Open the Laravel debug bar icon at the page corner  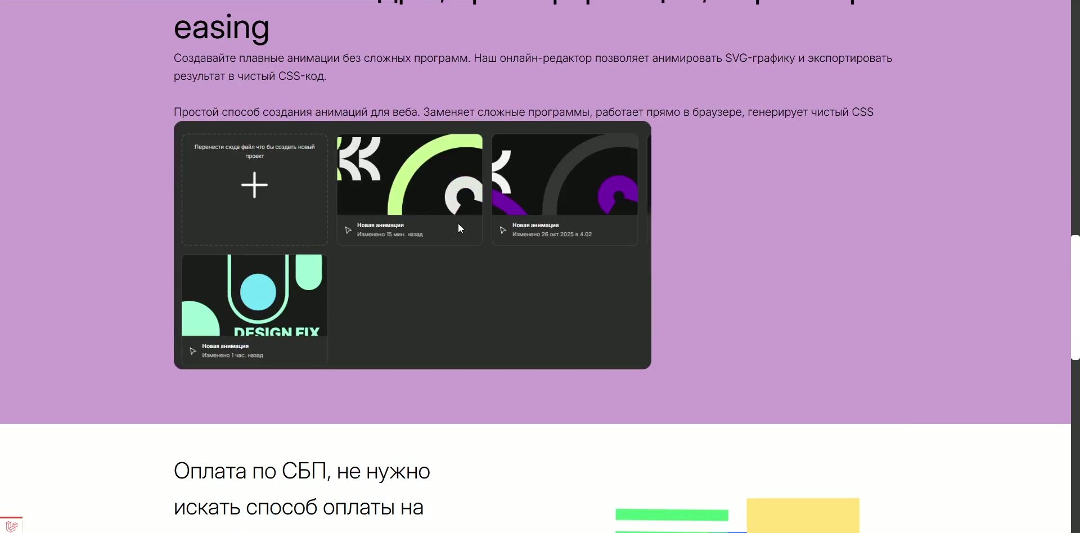pyautogui.click(x=11, y=526)
